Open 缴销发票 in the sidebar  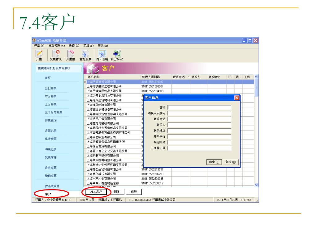(50, 176)
